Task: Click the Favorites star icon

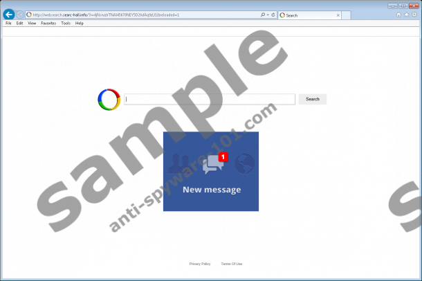Action: click(x=406, y=15)
